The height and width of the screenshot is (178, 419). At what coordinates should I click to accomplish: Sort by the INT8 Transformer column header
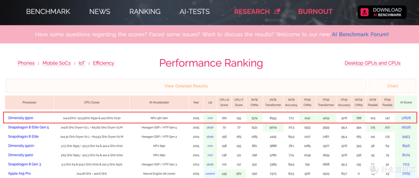tap(273, 102)
